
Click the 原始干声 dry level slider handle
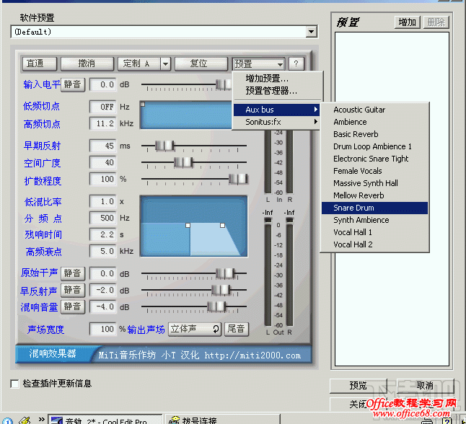[x=225, y=273]
